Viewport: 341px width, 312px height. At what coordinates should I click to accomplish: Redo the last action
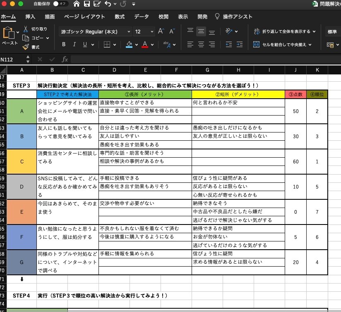coord(123,4)
